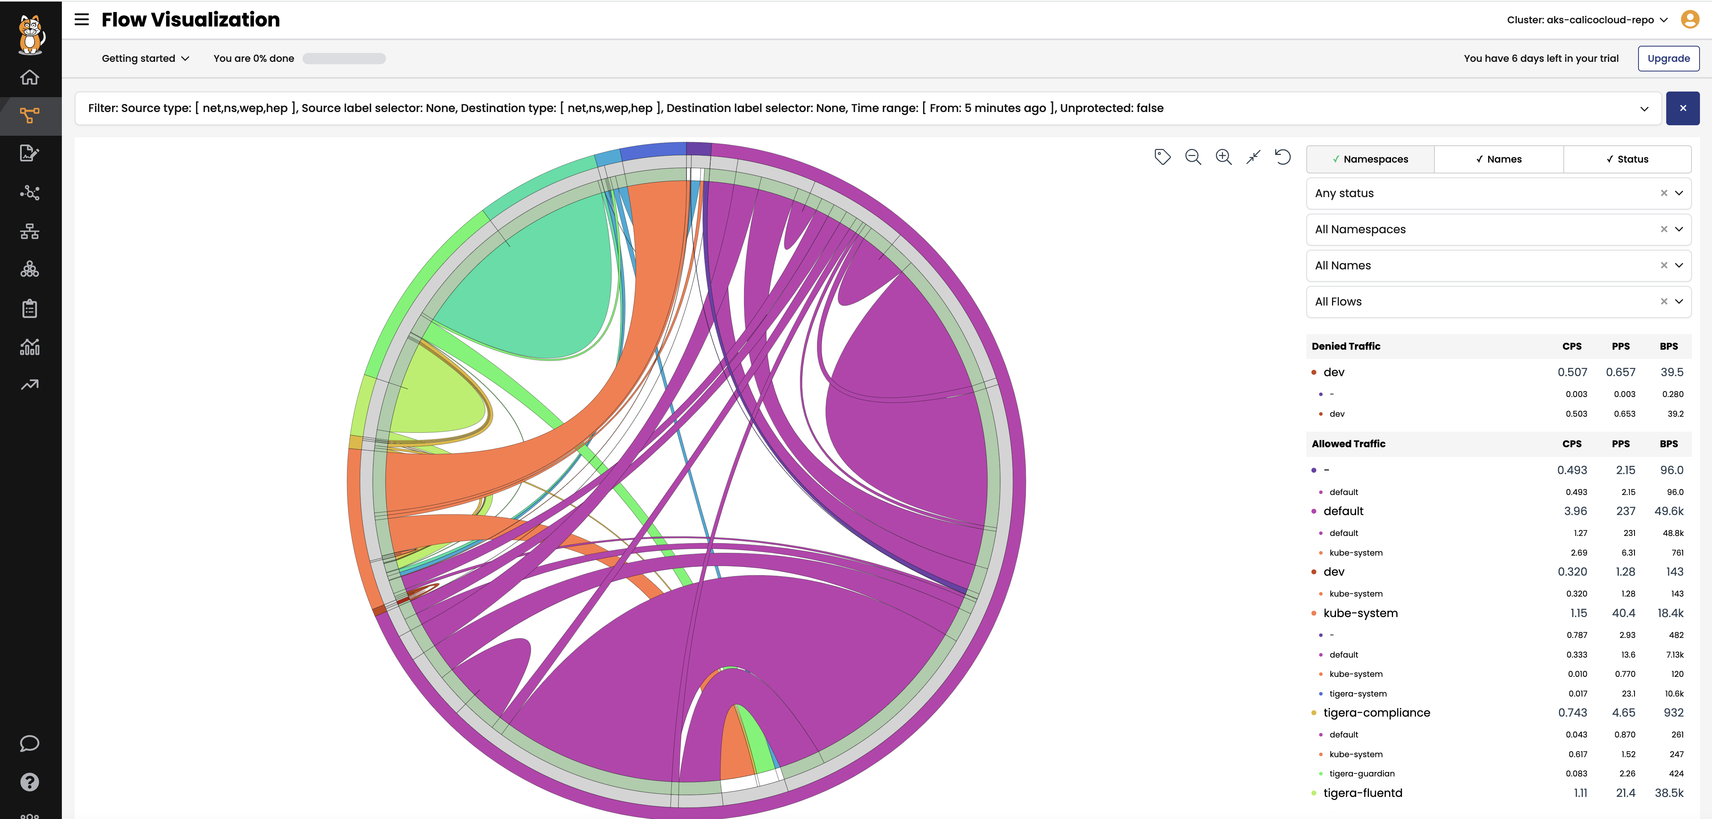Click the graph/analytics sidebar icon

(29, 347)
